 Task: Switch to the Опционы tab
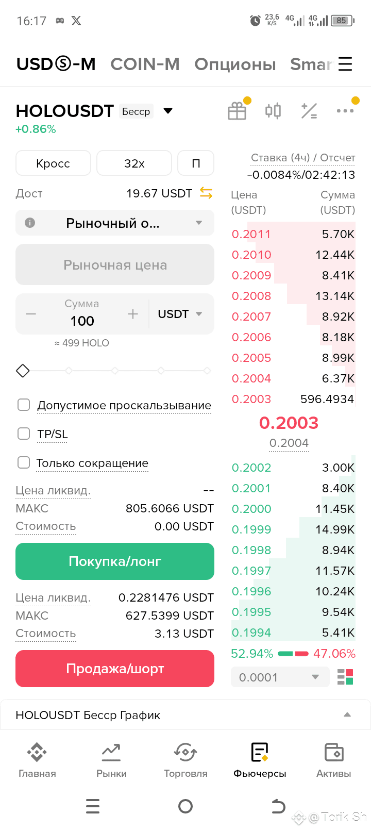pos(235,64)
